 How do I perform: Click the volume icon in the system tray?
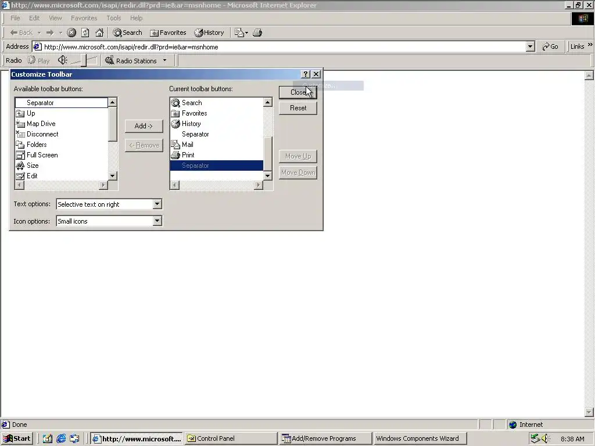[x=546, y=438]
